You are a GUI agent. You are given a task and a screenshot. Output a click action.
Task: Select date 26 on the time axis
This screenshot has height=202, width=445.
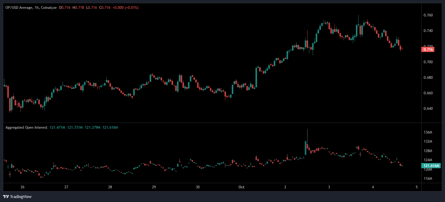click(22, 187)
